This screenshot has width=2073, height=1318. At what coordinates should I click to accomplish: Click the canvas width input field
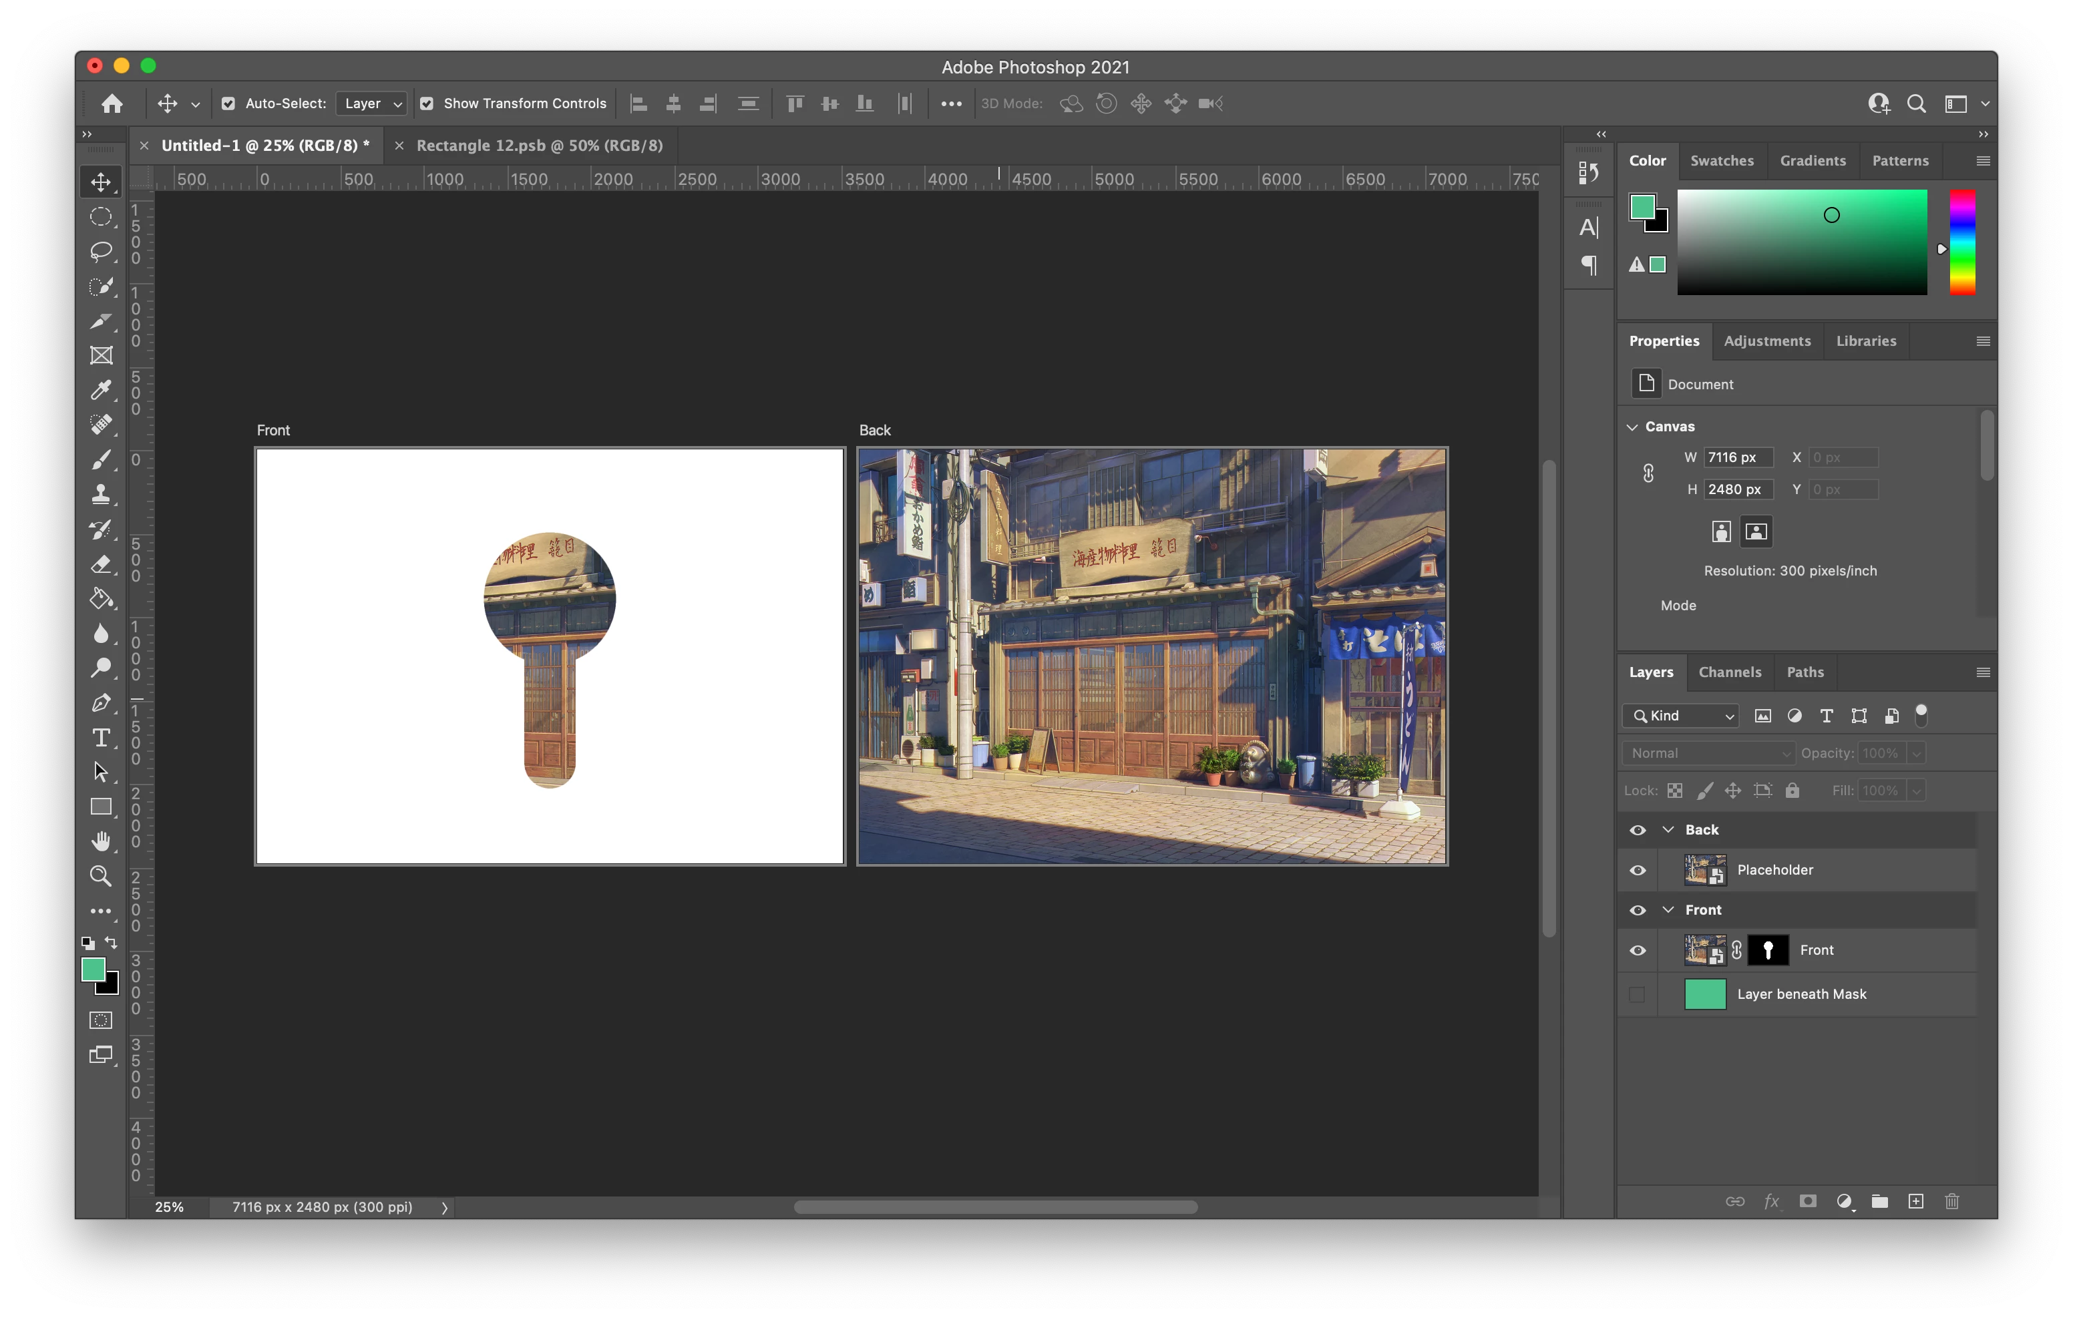pos(1737,457)
